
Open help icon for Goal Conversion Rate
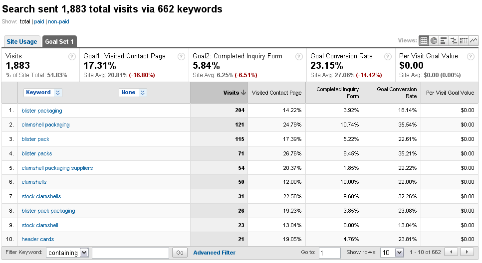tap(388, 56)
